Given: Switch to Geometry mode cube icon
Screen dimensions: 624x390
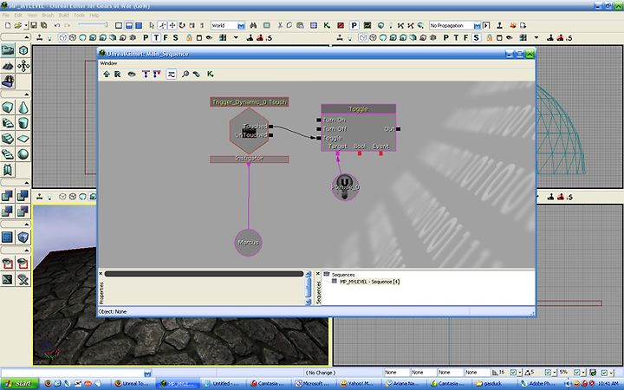Looking at the screenshot, I should [x=23, y=50].
